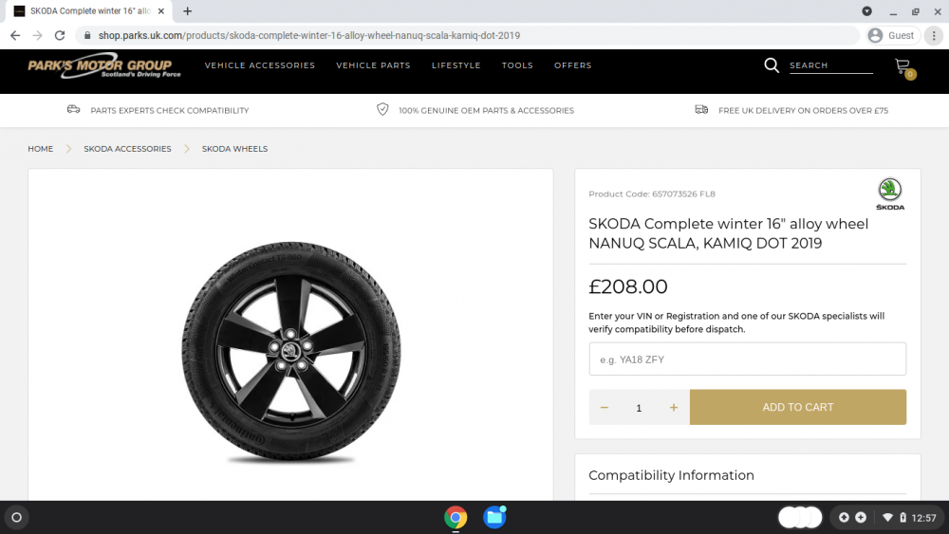Increase quantity with plus button
Viewport: 949px width, 534px height.
[674, 408]
